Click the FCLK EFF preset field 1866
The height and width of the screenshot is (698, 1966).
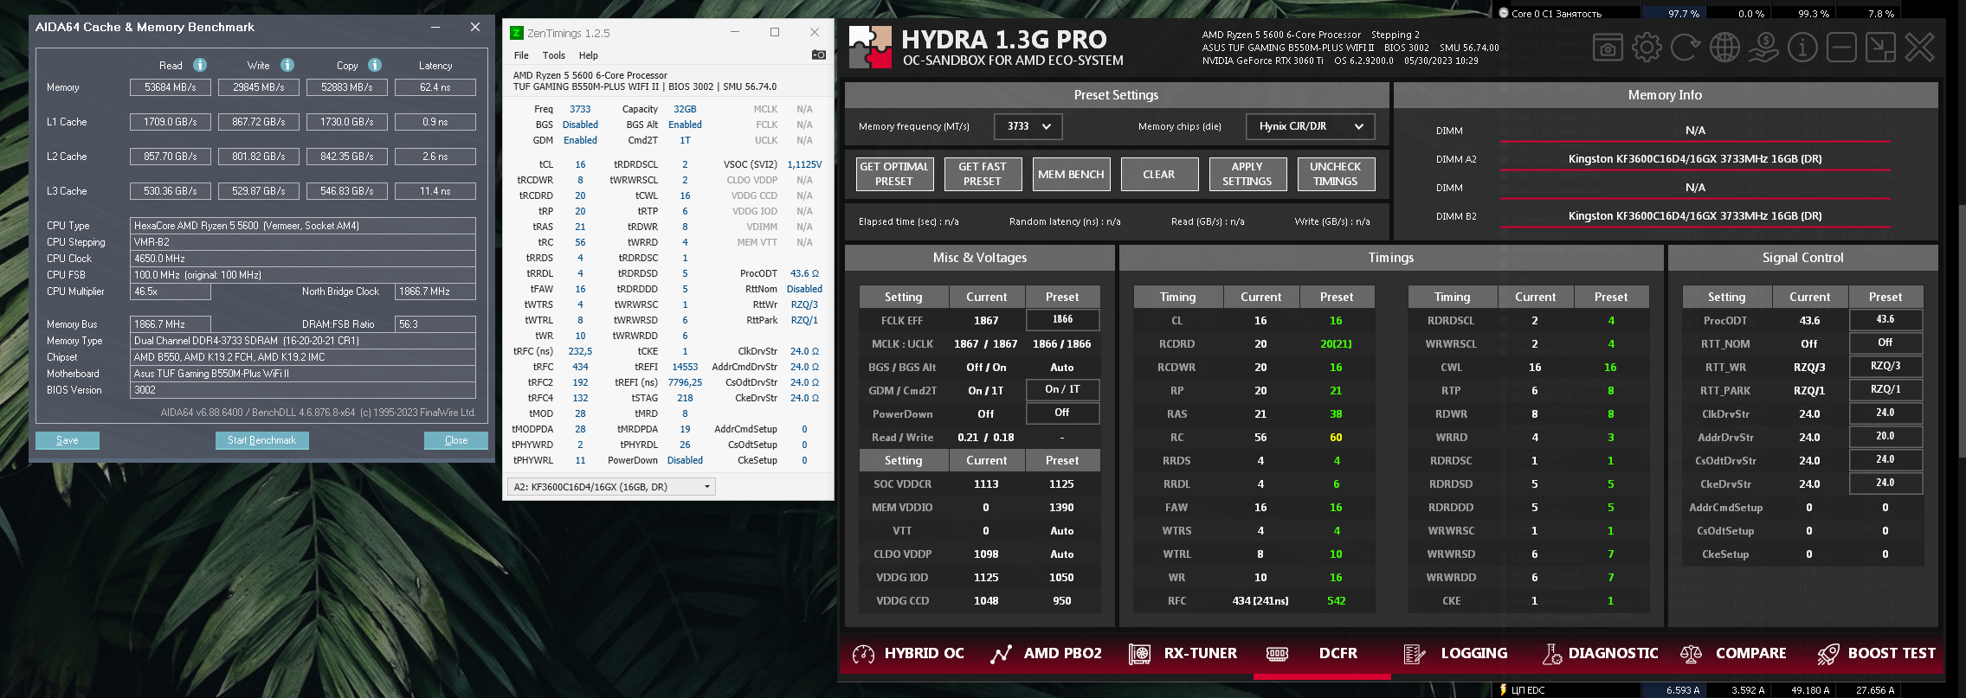1063,320
